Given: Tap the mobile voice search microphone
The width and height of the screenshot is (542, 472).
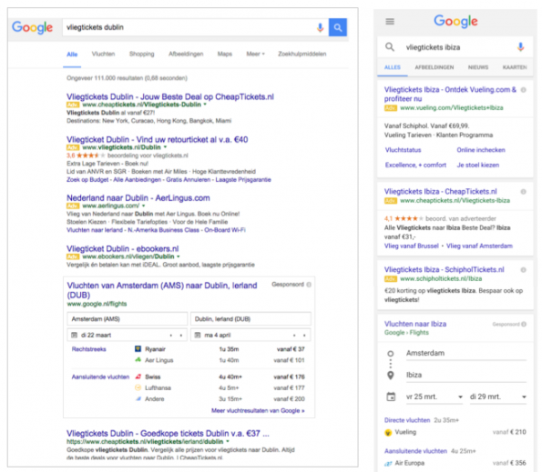Looking at the screenshot, I should [520, 47].
